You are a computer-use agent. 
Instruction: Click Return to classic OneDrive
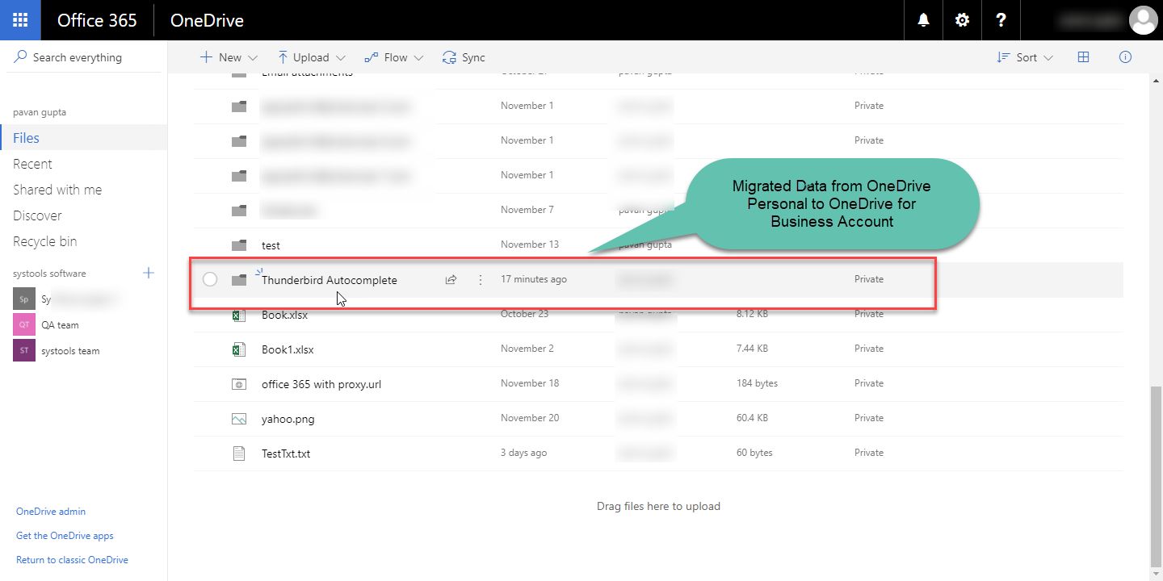click(x=72, y=560)
